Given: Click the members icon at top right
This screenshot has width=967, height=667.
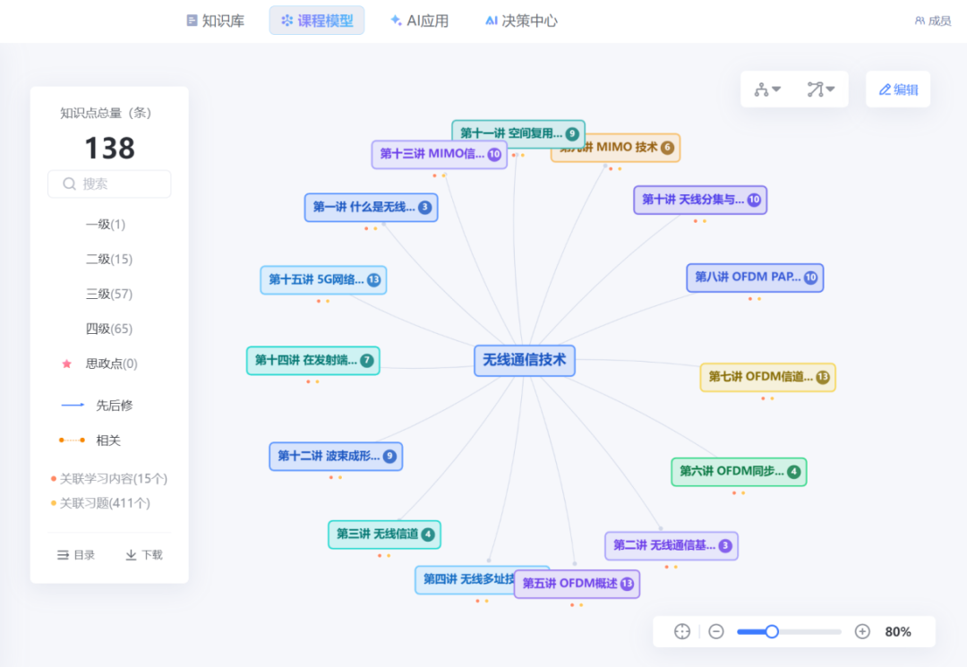Looking at the screenshot, I should (x=920, y=21).
